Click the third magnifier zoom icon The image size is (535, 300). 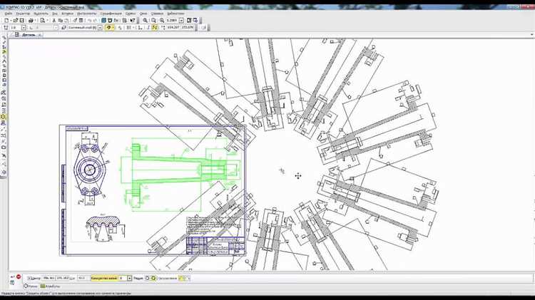[x=161, y=21]
